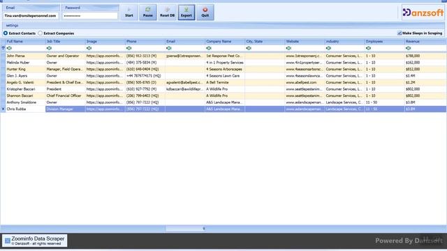
Task: Click the Danzsoft logo
Action: pos(423,13)
